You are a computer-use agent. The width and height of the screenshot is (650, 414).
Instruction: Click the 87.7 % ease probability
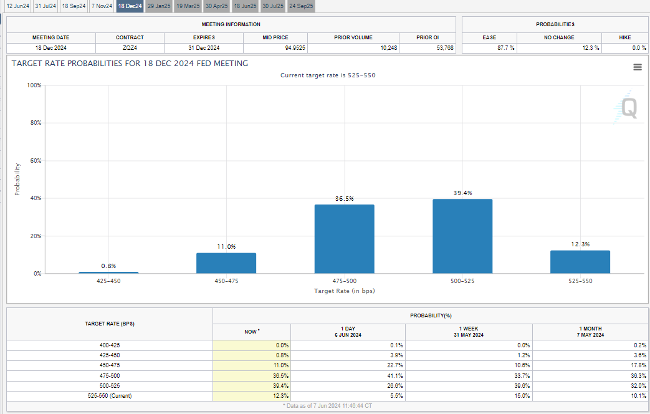506,48
